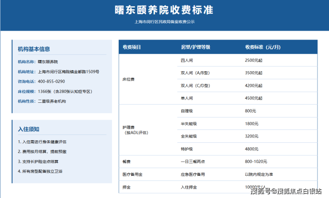Select the 4500元起 price cell
Image resolution: width=329 pixels, height=198 pixels.
point(253,98)
